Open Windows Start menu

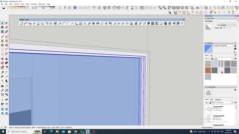tap(3, 131)
